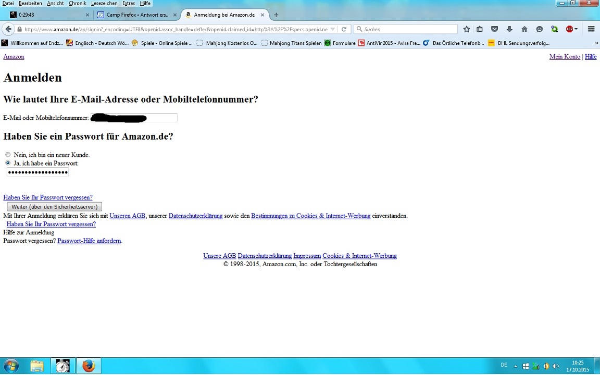Open the Impressum footer link
Viewport: 600px width, 375px height.
(307, 256)
